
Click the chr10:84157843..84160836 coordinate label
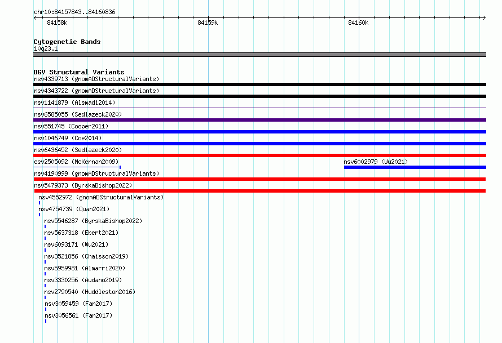pos(74,12)
